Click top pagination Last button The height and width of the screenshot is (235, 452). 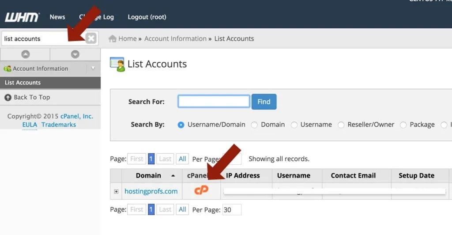pos(165,159)
